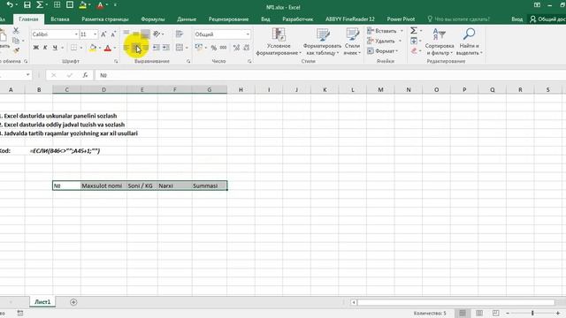Toggle bold Ж formatting
Image resolution: width=566 pixels, height=318 pixels.
[x=35, y=48]
